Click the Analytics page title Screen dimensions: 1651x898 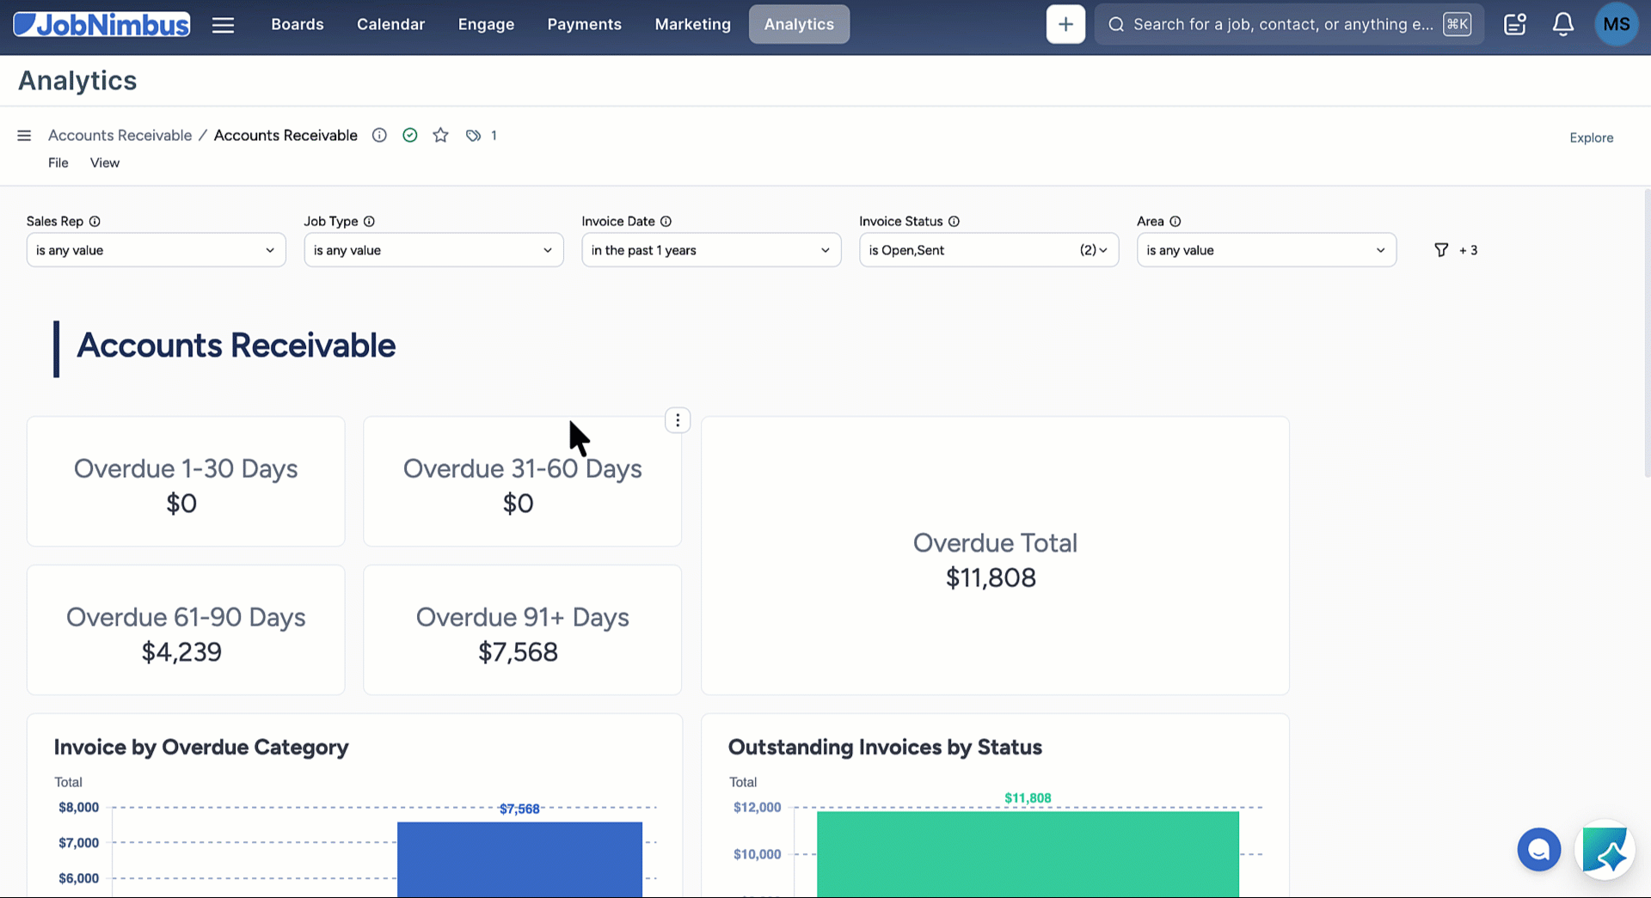[77, 81]
